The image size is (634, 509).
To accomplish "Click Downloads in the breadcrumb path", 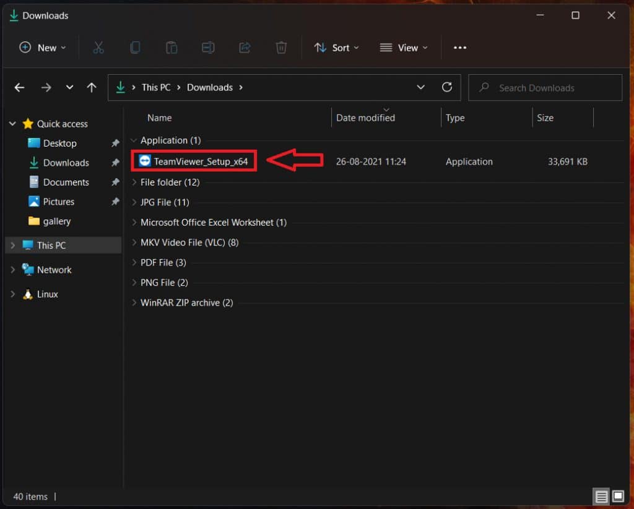I will pyautogui.click(x=209, y=87).
